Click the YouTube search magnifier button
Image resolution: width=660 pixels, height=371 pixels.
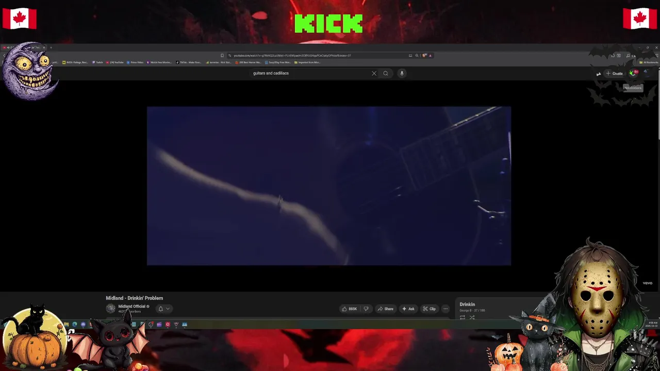coord(385,73)
